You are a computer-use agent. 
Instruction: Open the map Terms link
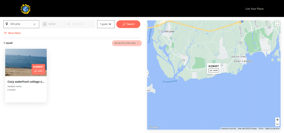pyautogui.click(x=261, y=129)
